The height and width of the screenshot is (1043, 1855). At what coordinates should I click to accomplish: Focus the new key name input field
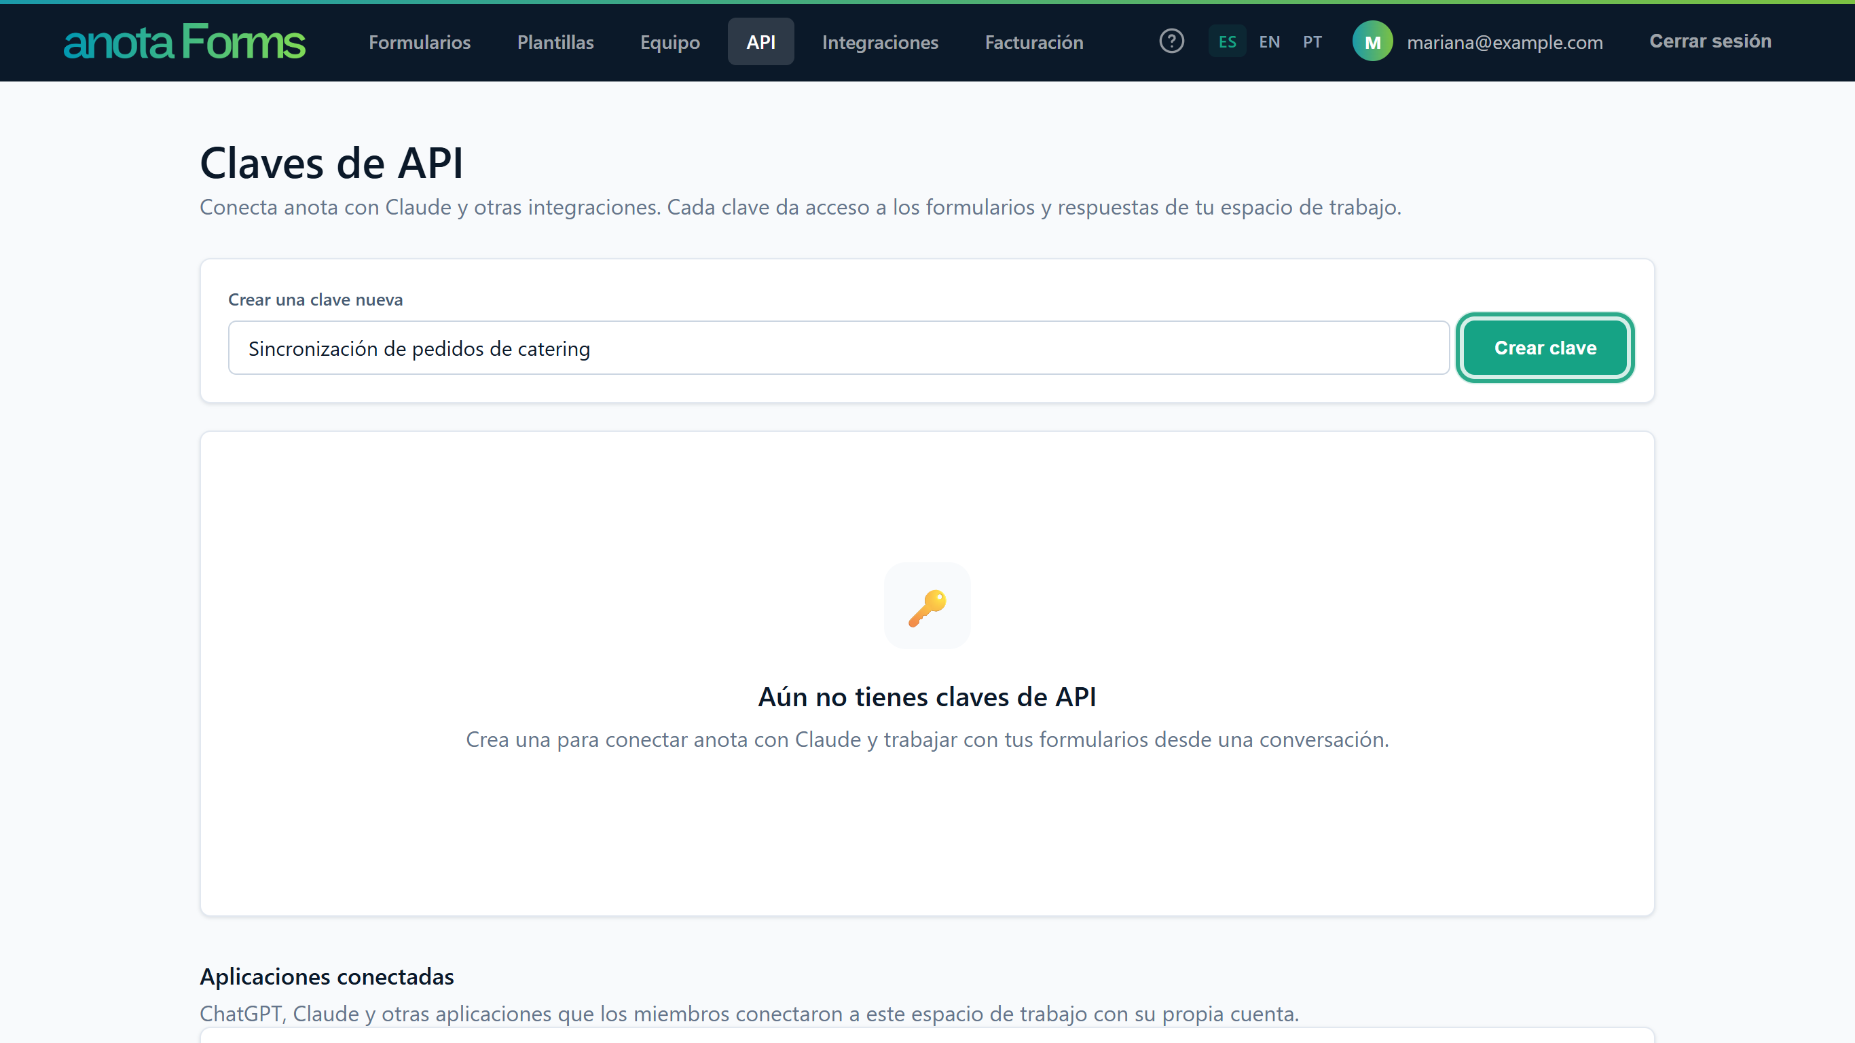pos(838,348)
